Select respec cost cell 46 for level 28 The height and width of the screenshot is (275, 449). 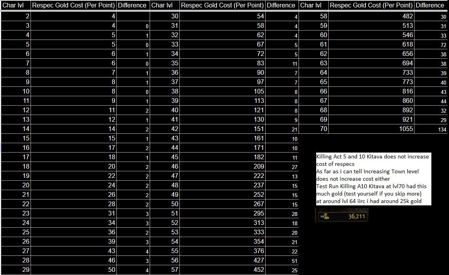coord(74,260)
